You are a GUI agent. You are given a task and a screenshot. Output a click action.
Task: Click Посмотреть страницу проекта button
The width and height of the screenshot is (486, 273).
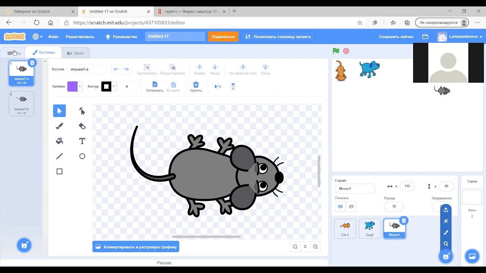[x=278, y=37]
